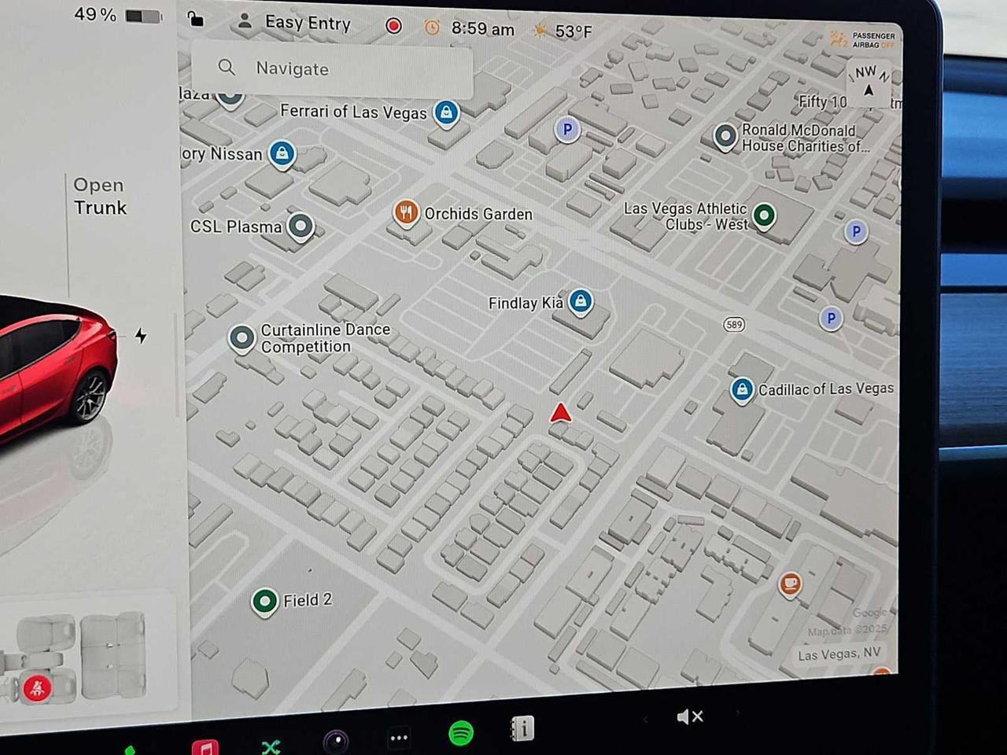
Task: Tap the red dashcam recording dot
Action: point(393,26)
